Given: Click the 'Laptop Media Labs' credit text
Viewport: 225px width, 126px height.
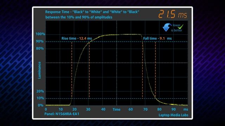Looking at the screenshot, I should point(173,115).
